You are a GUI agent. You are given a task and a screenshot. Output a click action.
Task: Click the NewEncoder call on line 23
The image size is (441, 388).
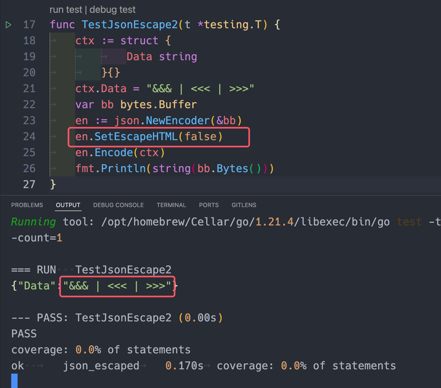click(178, 120)
